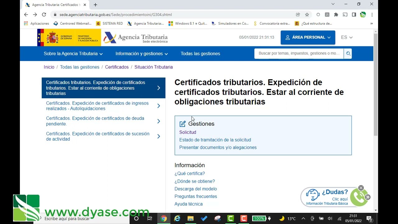Expand the ES language dropdown
This screenshot has height=224, width=398.
(x=346, y=37)
